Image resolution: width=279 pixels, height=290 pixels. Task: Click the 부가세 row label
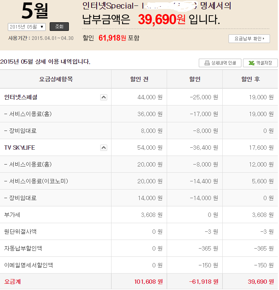pos(12,215)
